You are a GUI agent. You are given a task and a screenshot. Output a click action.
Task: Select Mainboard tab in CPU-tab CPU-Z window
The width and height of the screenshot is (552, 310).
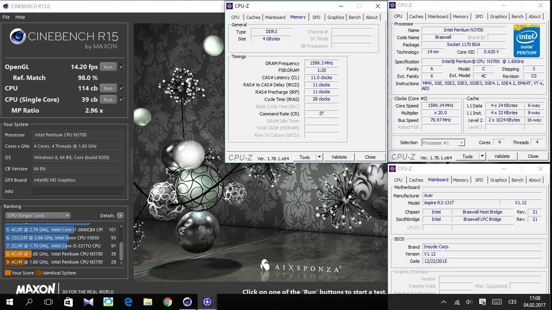pyautogui.click(x=438, y=17)
